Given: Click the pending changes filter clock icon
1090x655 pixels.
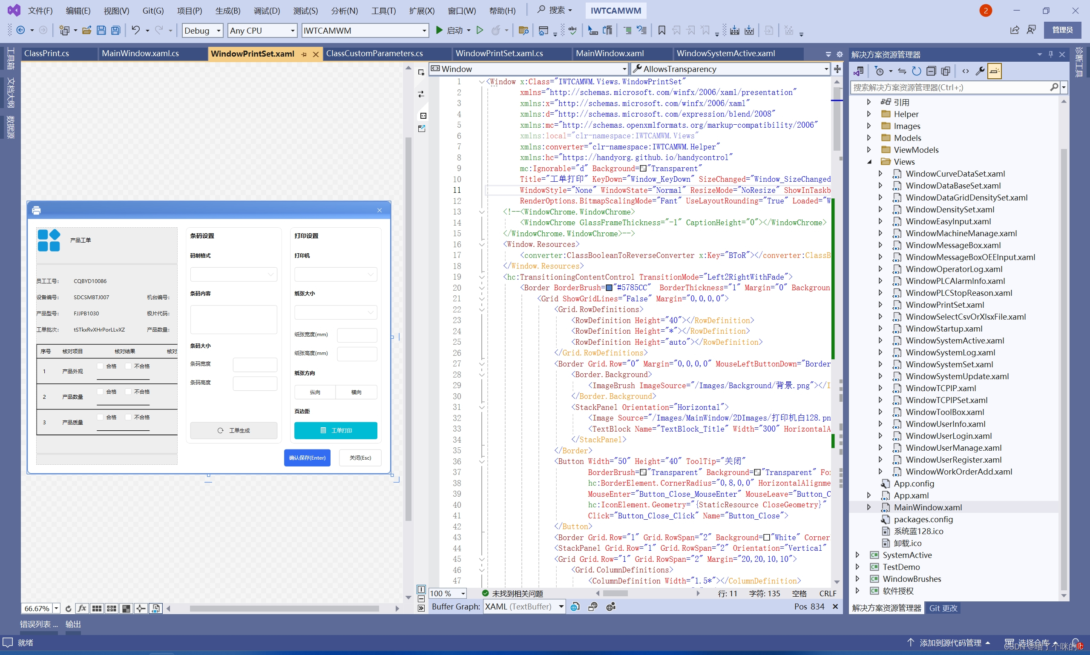Looking at the screenshot, I should [879, 71].
